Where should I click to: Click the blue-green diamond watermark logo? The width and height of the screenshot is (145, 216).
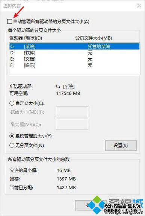point(97,205)
